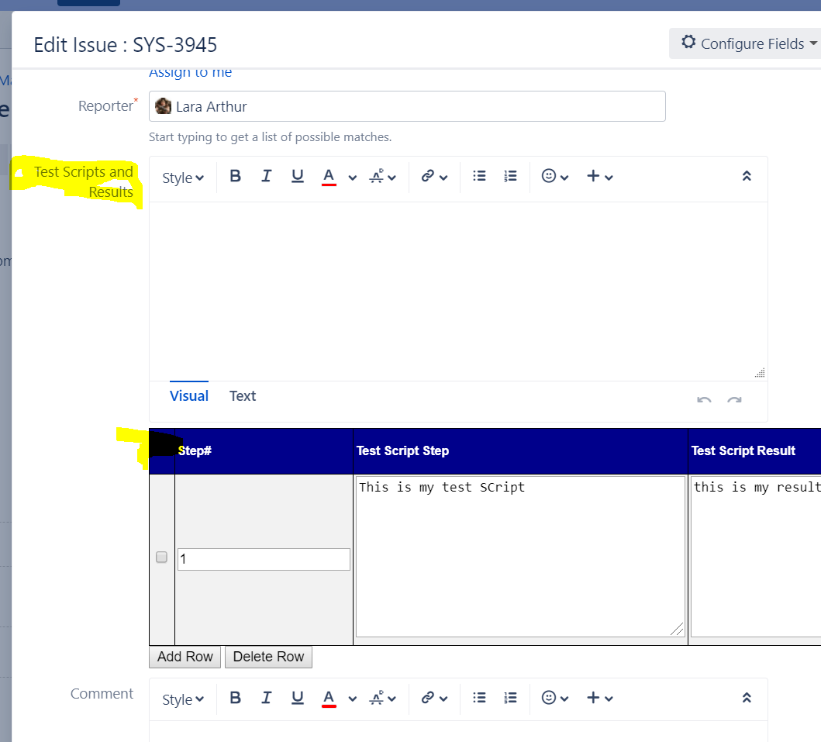This screenshot has height=742, width=821.
Task: Open emoji picker in Test Scripts editor
Action: 555,177
